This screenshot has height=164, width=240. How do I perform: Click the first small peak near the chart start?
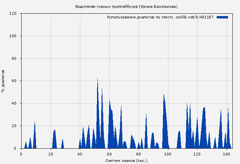(x=26, y=144)
